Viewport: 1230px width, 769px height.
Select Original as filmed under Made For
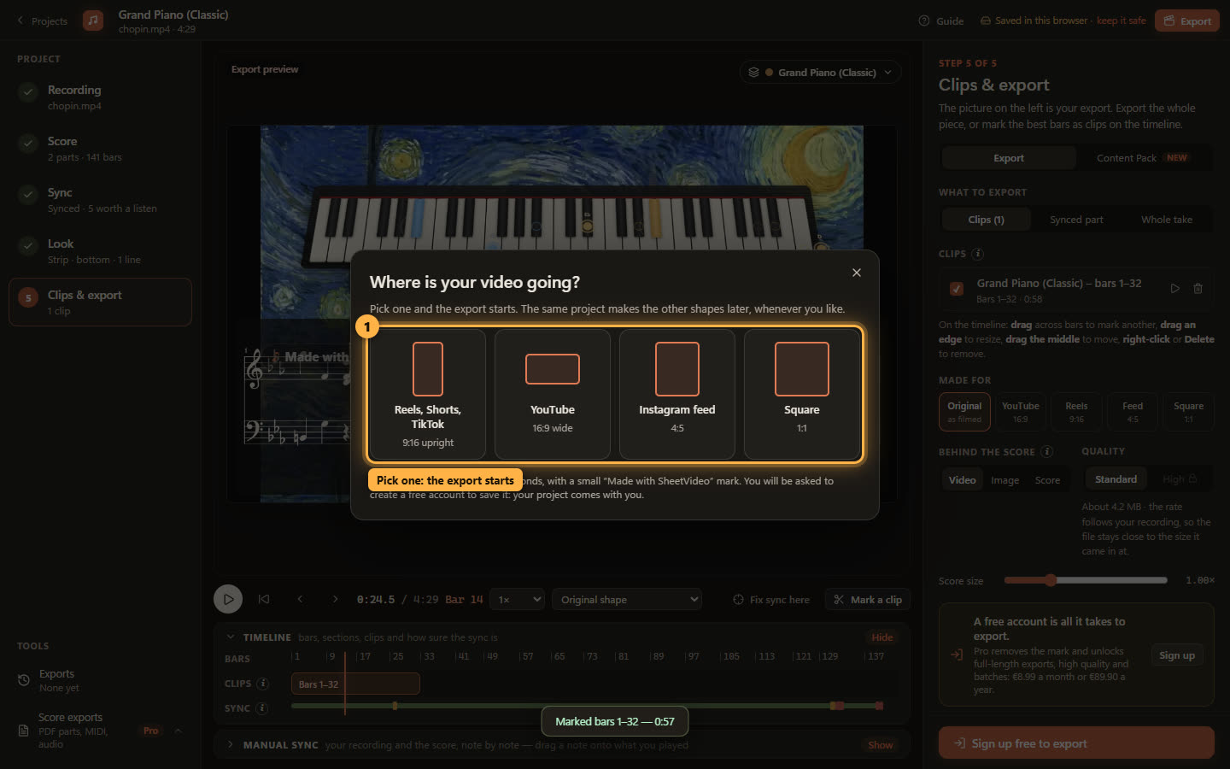pos(964,412)
